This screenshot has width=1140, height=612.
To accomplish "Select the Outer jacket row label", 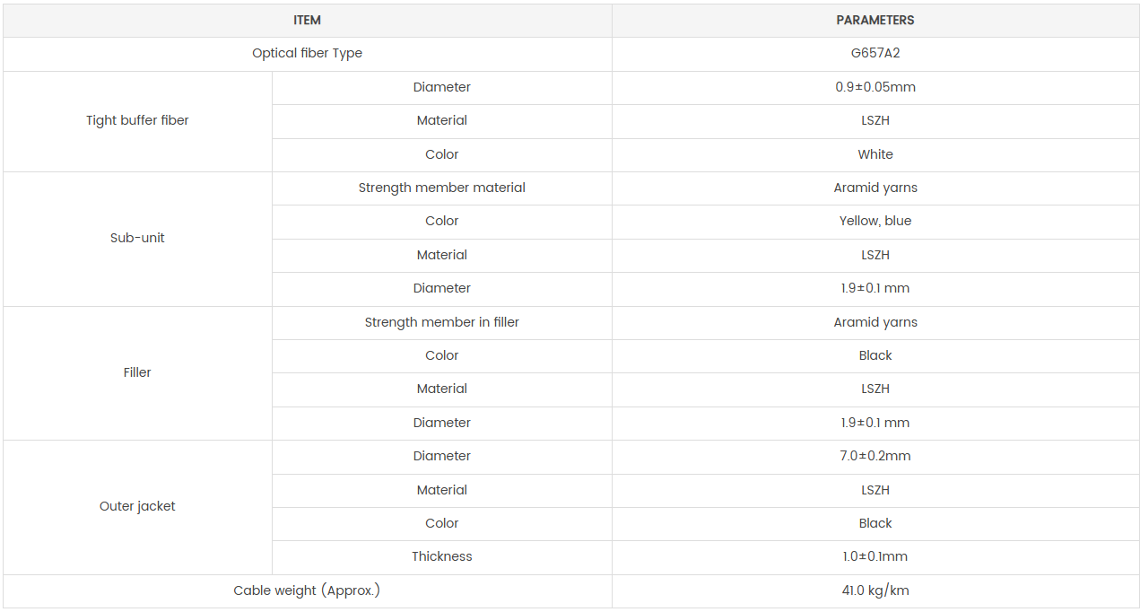I will 137,506.
